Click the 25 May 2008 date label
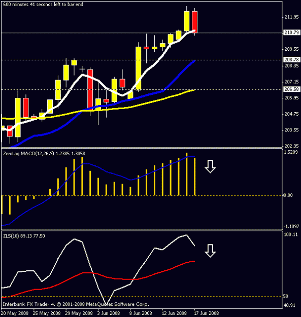Viewport: 301px width, 317px height. (47, 313)
